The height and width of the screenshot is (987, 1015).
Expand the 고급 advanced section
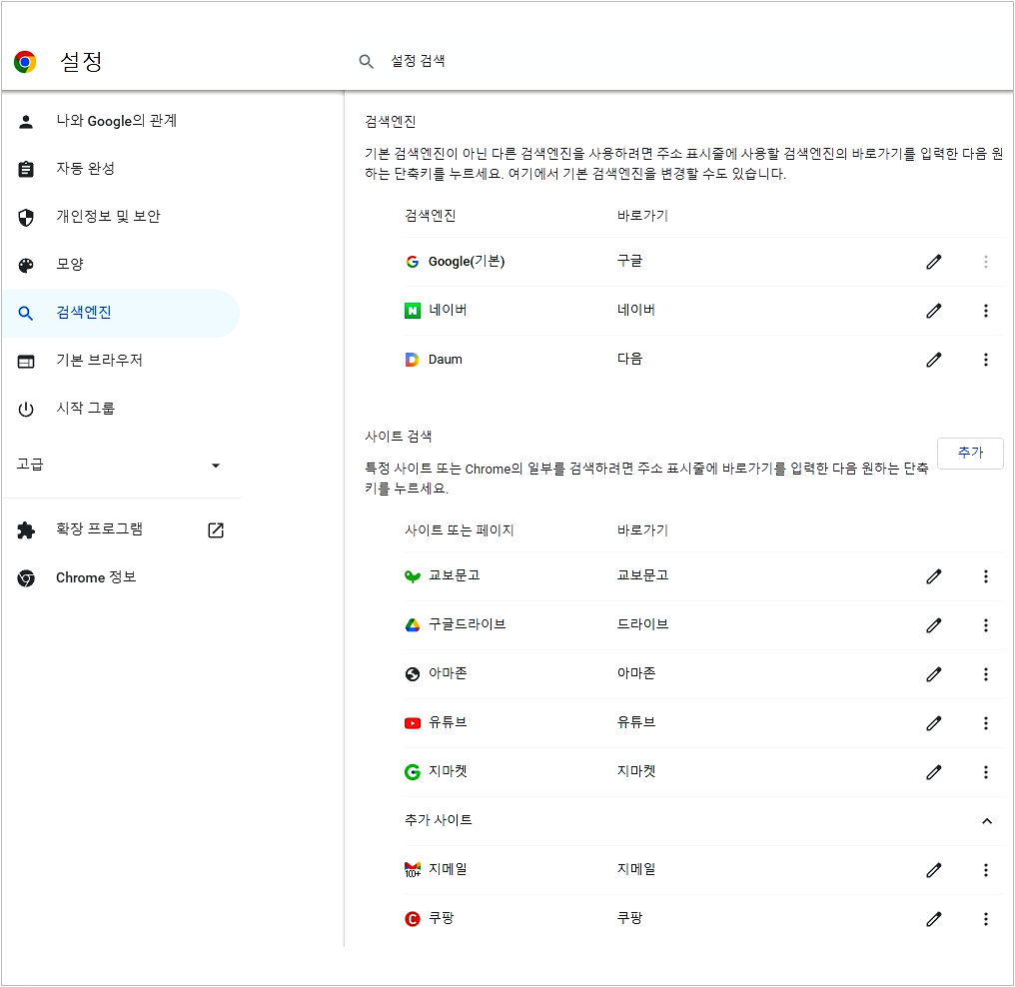click(x=121, y=465)
